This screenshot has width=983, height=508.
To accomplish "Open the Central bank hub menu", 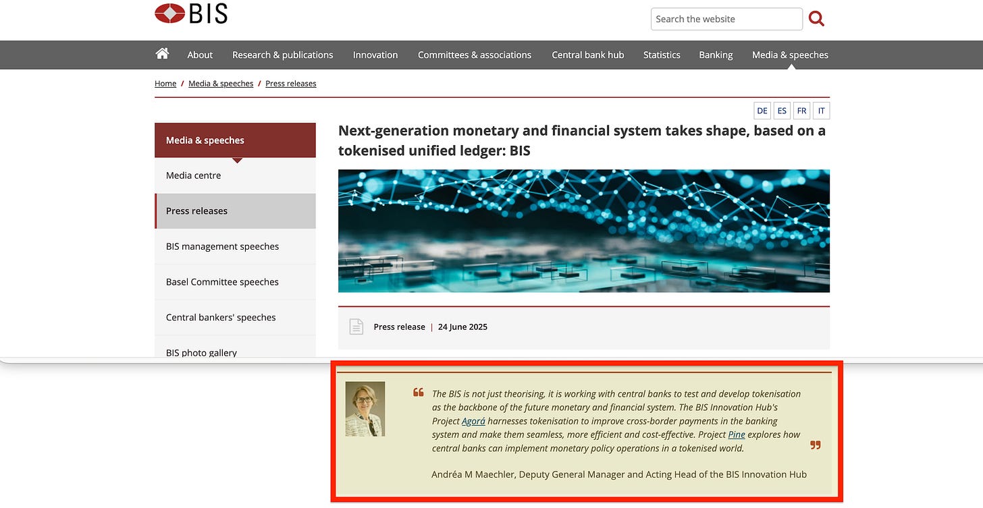I will point(588,55).
